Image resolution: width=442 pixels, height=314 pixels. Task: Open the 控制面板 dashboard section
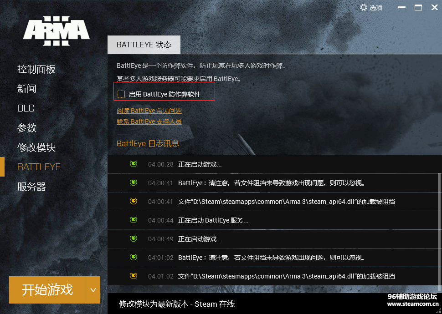pyautogui.click(x=36, y=69)
